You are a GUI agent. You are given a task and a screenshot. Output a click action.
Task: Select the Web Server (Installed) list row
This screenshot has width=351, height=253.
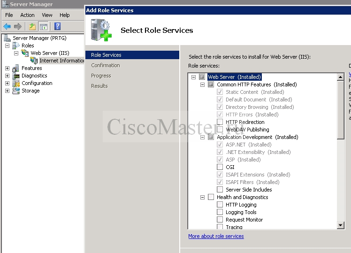pos(234,77)
